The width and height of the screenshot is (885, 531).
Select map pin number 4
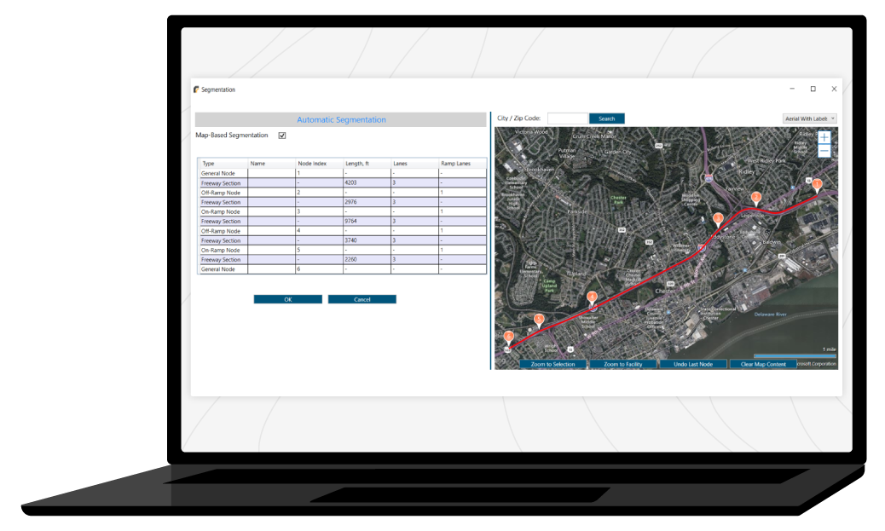point(592,297)
